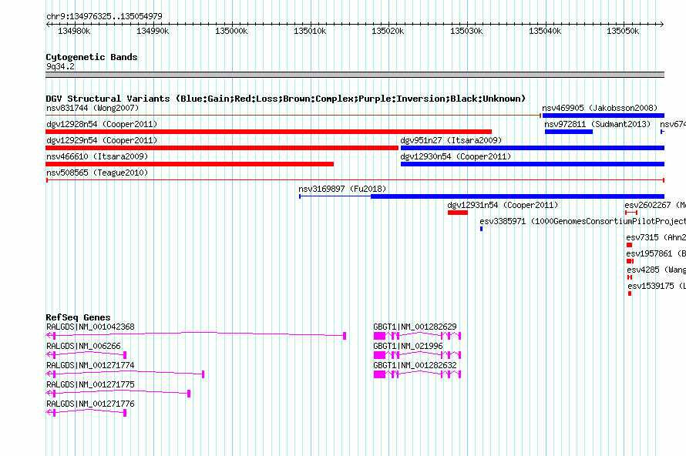The image size is (686, 456).
Task: Click the end exon of RALGDS NM_001271775
Action: tap(189, 393)
